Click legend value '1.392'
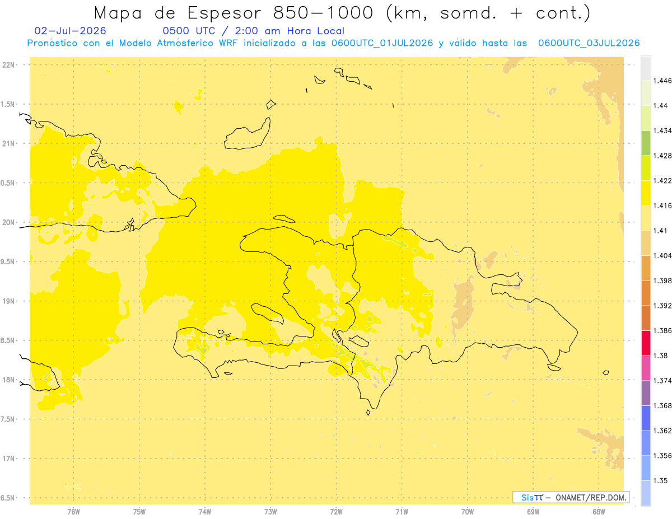The width and height of the screenshot is (672, 519). [662, 306]
